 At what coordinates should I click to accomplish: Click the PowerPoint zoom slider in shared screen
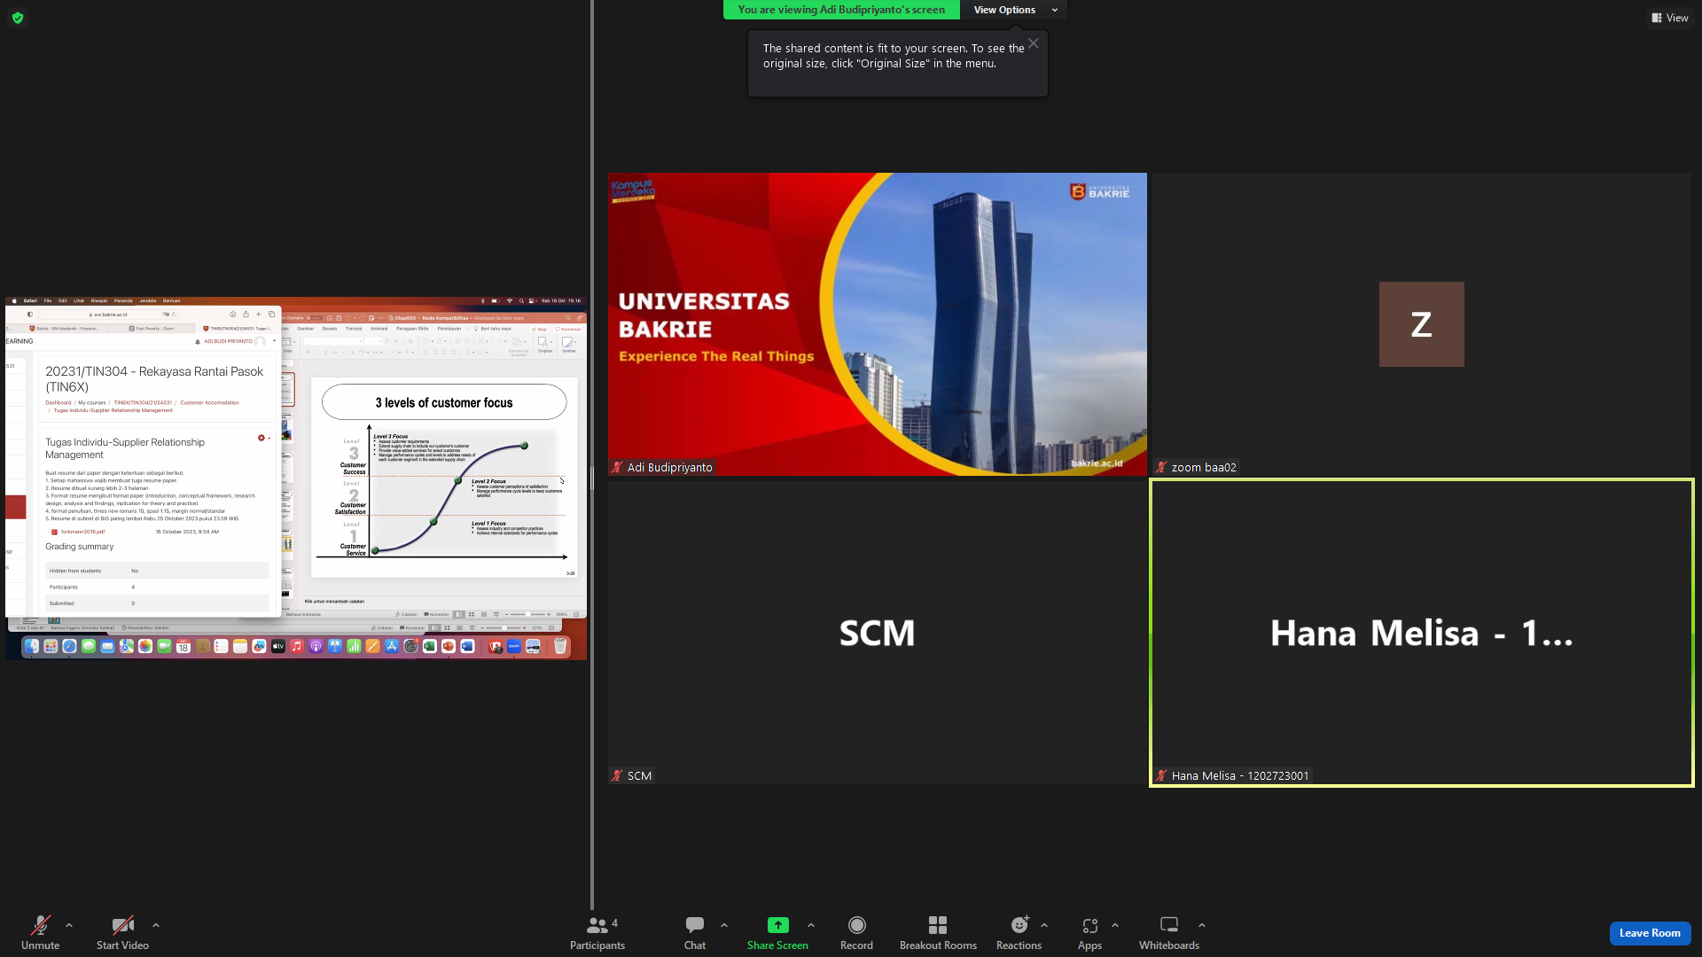pos(528,614)
